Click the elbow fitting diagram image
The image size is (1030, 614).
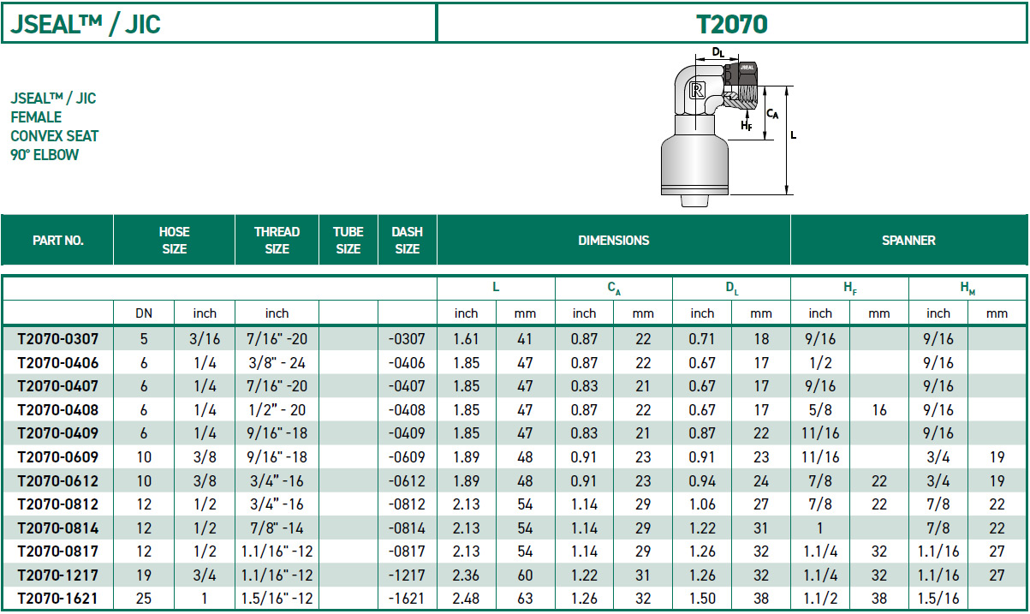[x=730, y=127]
